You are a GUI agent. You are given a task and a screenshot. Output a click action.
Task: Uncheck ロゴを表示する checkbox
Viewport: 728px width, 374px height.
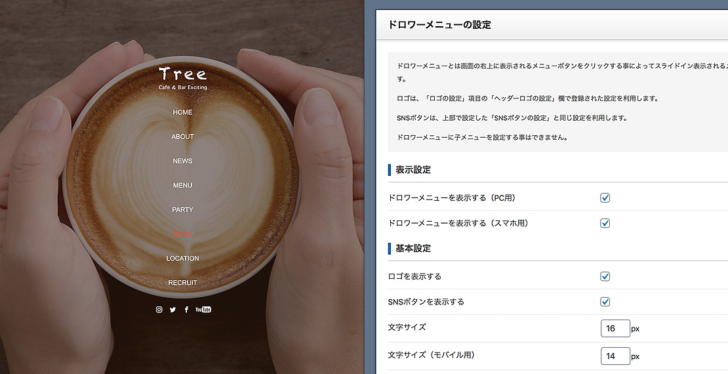(605, 276)
